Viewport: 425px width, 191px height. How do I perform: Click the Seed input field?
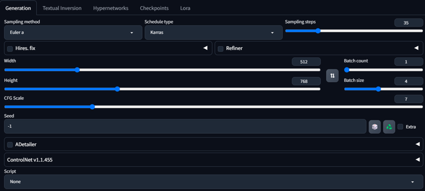185,126
